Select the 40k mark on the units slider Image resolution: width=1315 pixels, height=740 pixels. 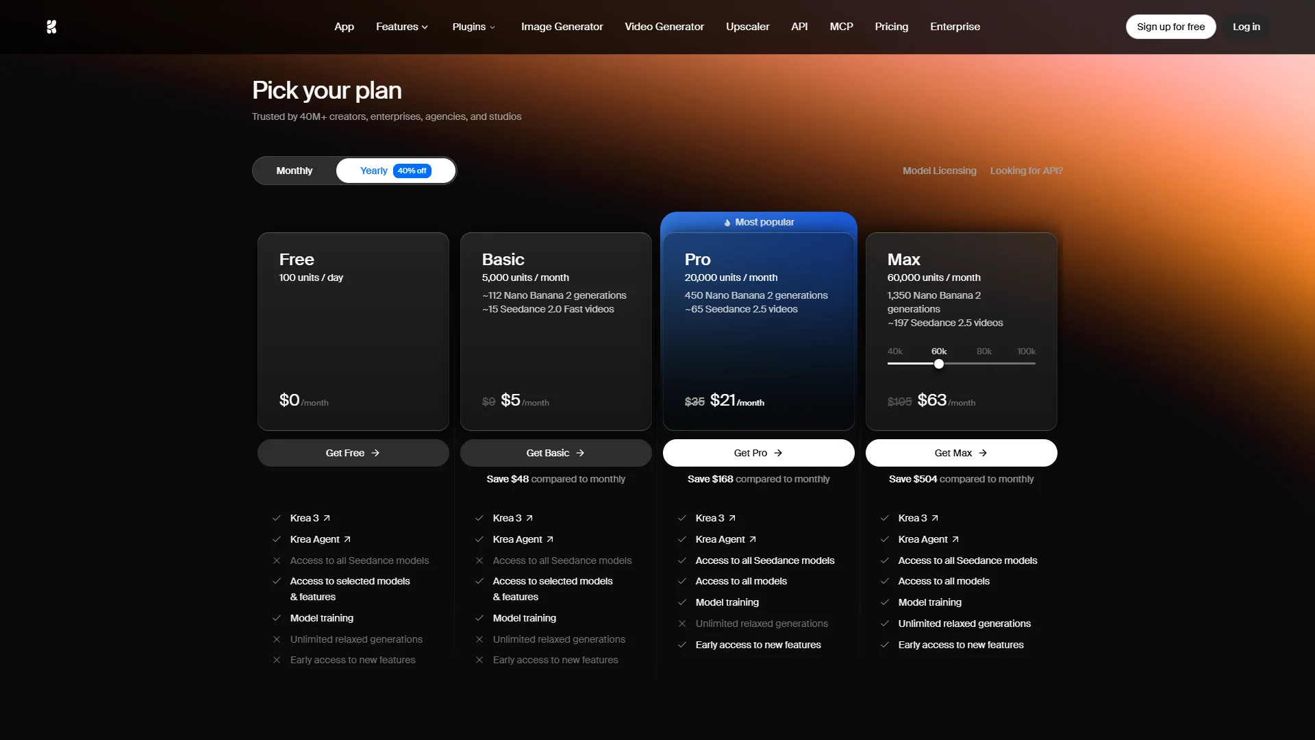click(894, 351)
